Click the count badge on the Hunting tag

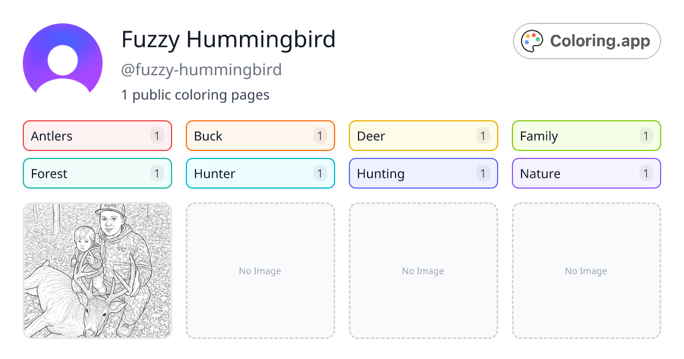483,173
